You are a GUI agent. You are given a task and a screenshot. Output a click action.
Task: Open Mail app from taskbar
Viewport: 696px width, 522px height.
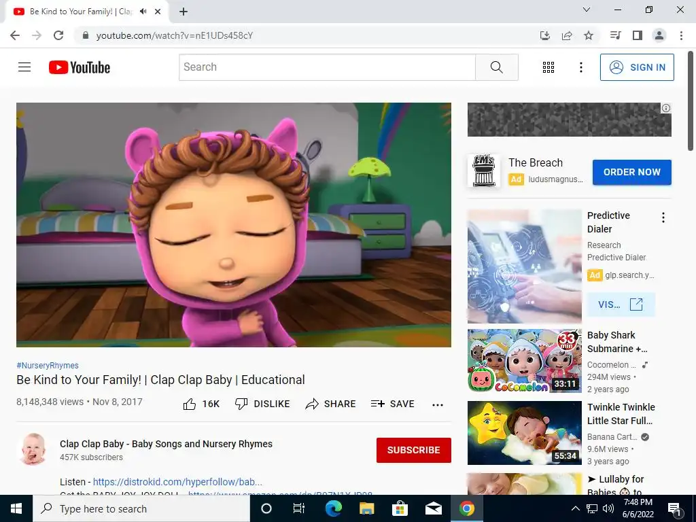(x=433, y=508)
